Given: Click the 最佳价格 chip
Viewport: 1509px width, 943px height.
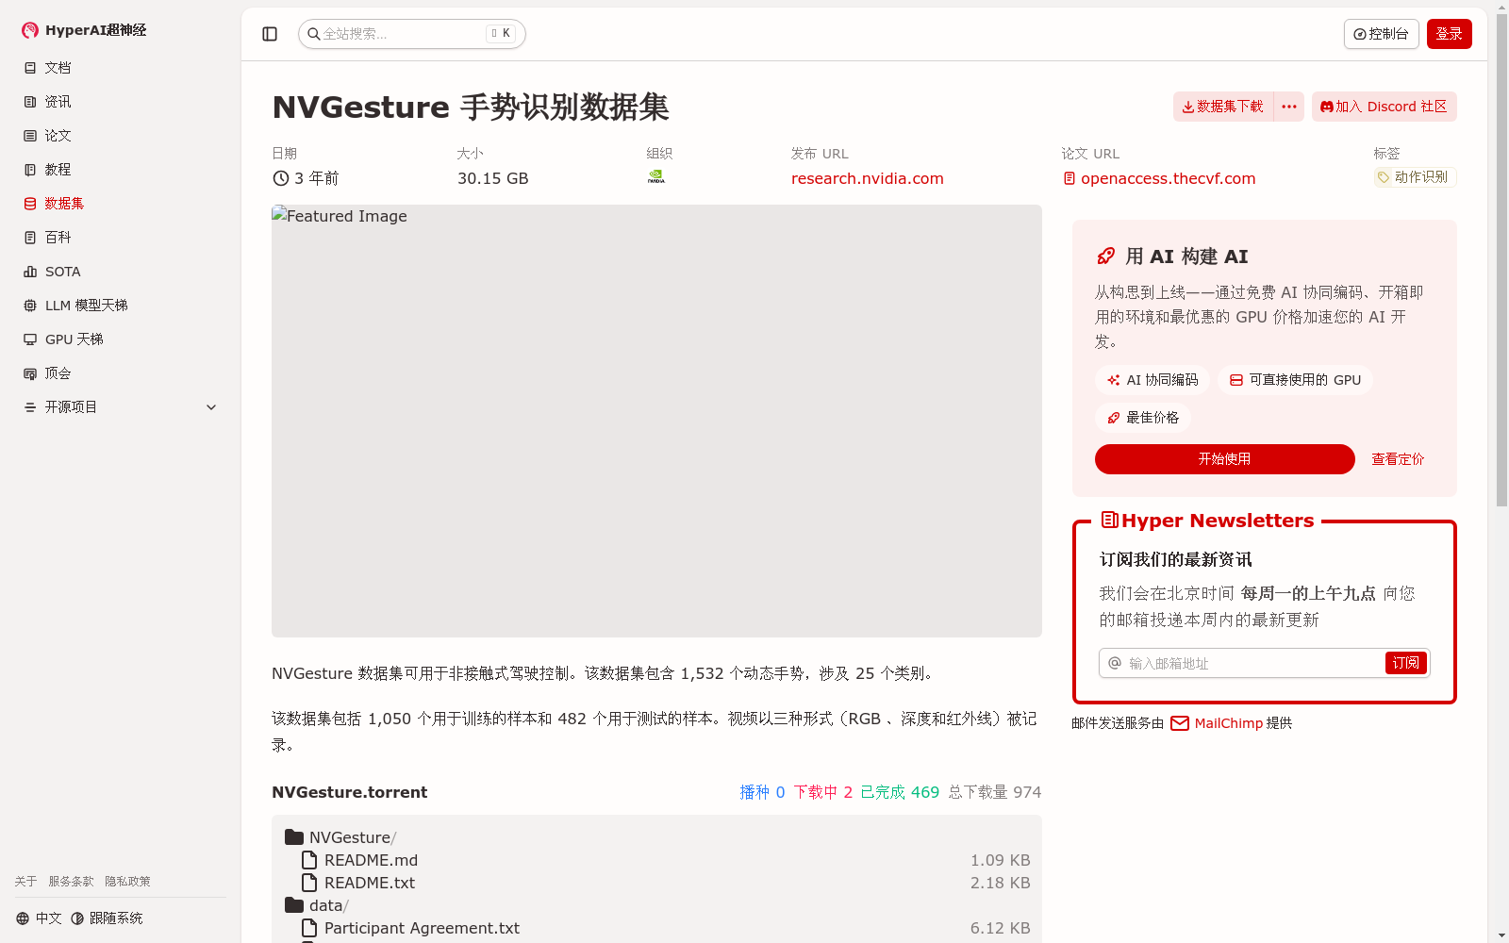Looking at the screenshot, I should click(x=1143, y=418).
